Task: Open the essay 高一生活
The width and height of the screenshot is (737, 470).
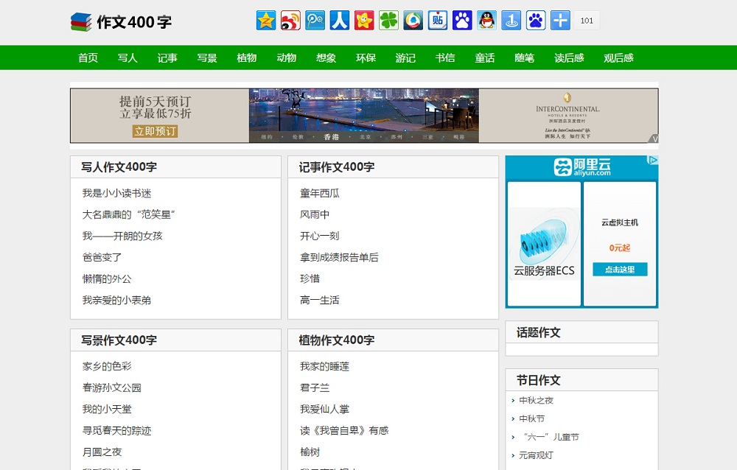Action: [x=320, y=301]
